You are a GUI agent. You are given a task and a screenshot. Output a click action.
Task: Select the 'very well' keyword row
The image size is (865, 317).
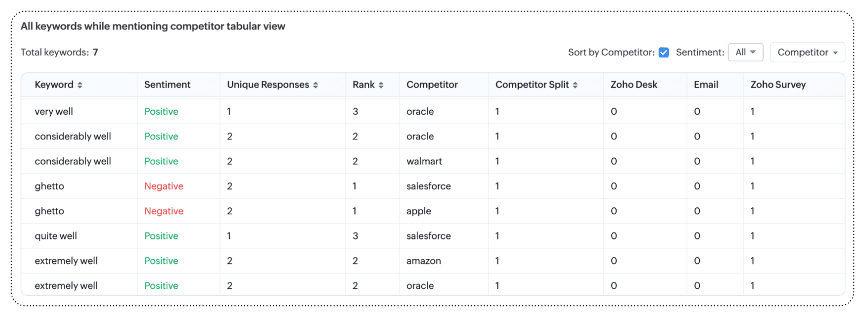point(54,112)
